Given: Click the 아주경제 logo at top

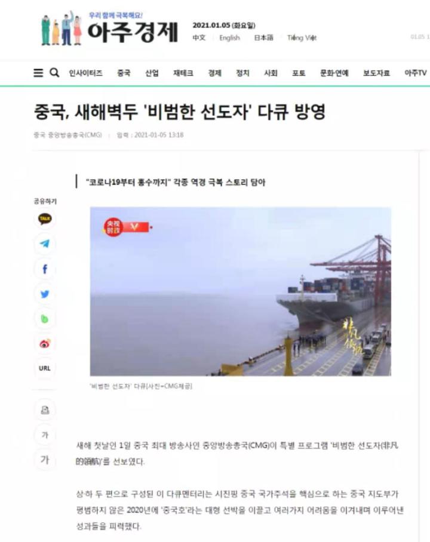Looking at the screenshot, I should pyautogui.click(x=109, y=28).
